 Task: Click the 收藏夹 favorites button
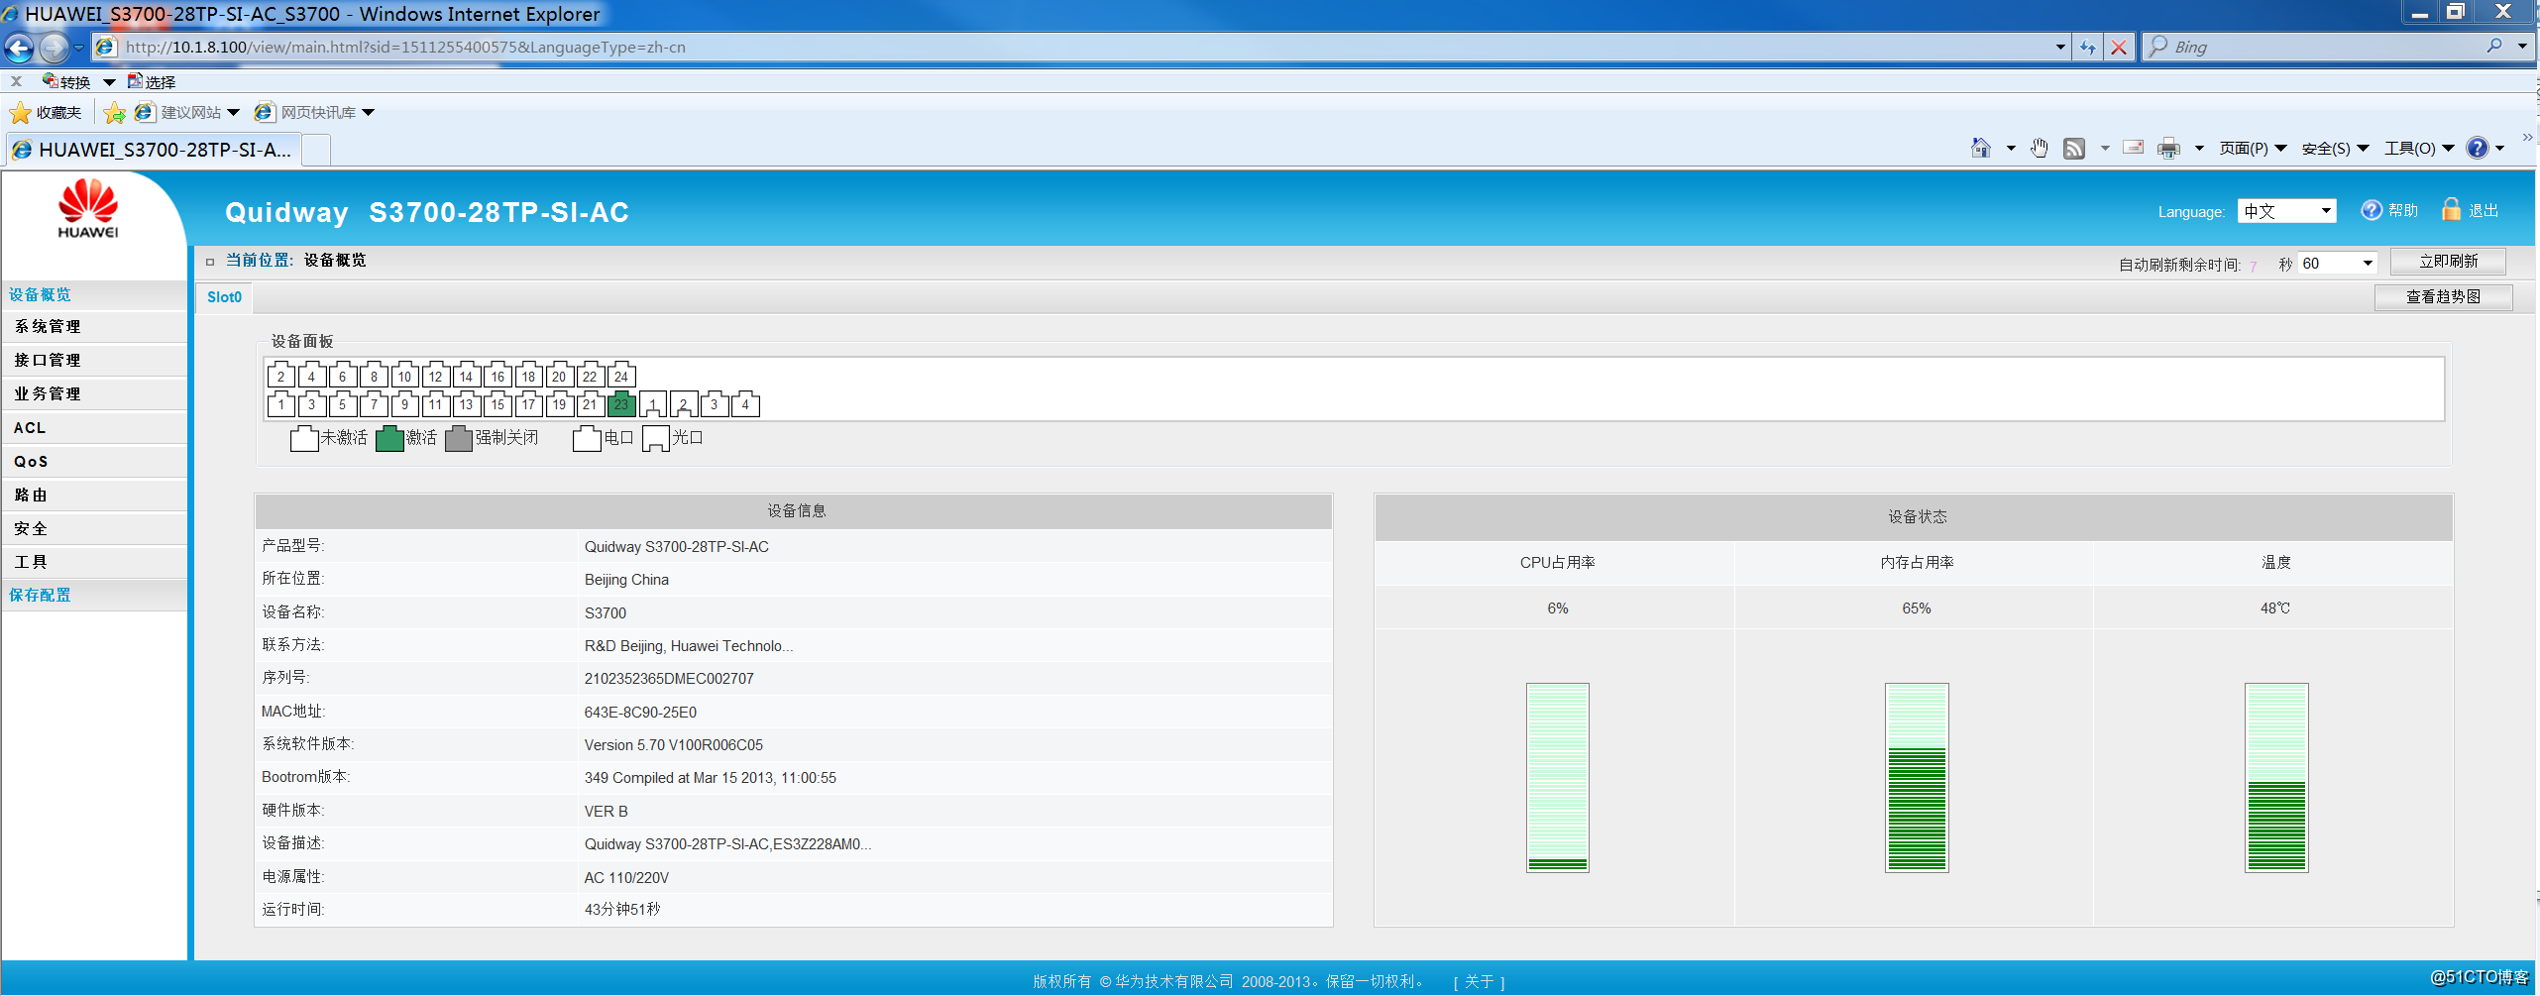point(46,112)
